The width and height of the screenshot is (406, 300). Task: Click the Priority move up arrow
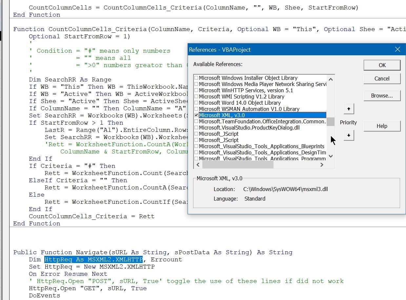pos(349,109)
